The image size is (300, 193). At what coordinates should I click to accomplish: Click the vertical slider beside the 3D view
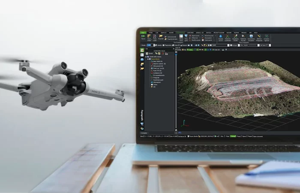176,91
